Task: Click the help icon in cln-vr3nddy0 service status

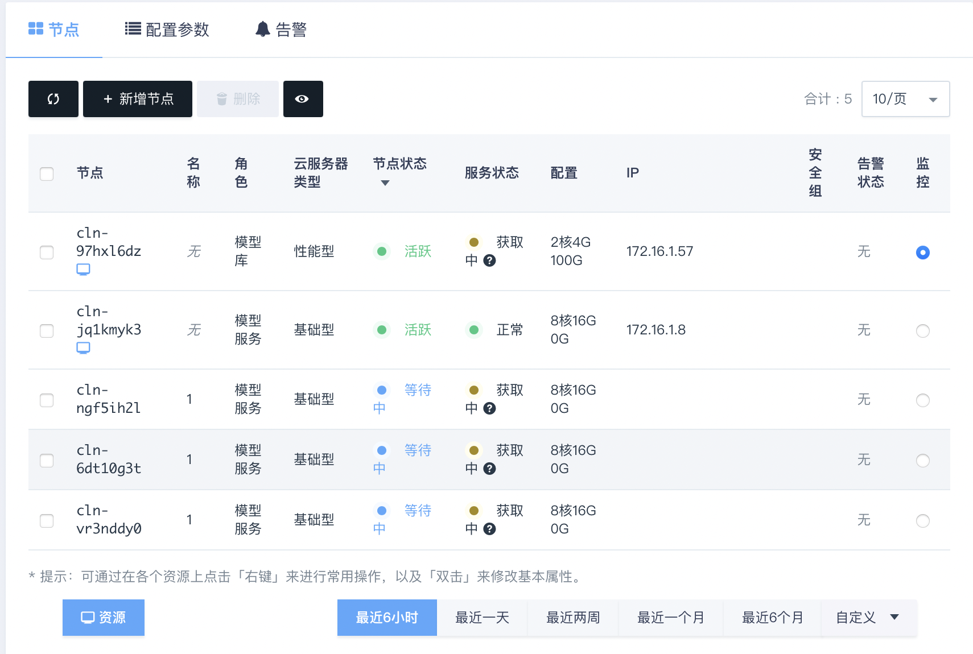Action: 489,529
